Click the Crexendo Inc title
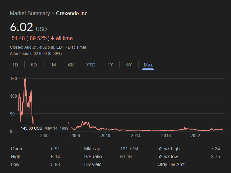Viewport: 231px width, 173px height. tap(72, 13)
